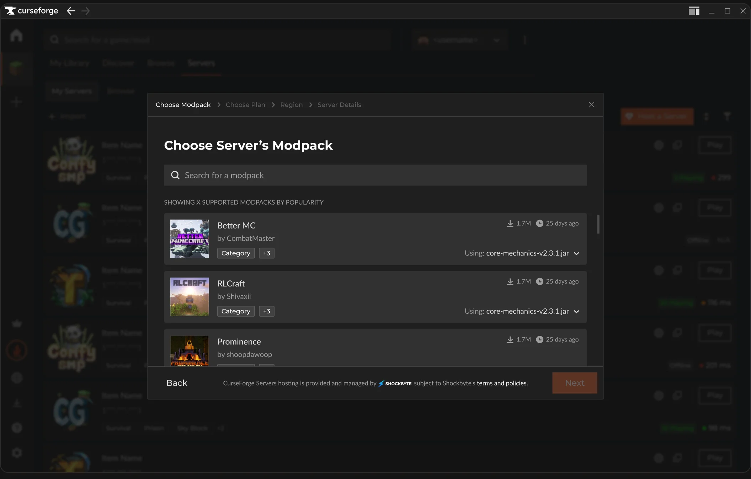
Task: Open terms and policies link
Action: (502, 383)
